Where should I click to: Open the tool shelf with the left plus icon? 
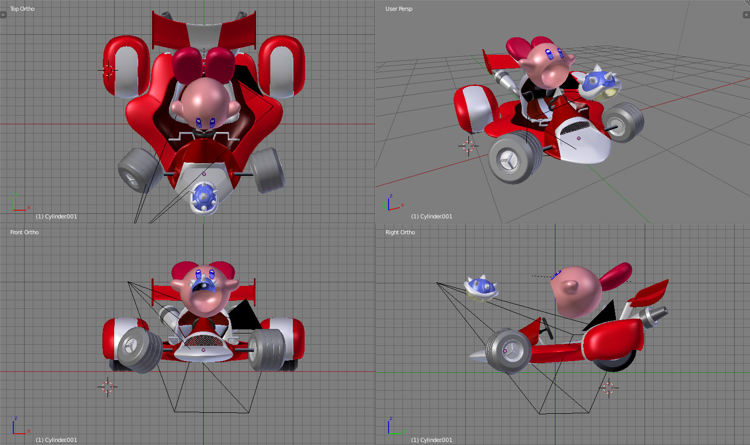pyautogui.click(x=3, y=15)
